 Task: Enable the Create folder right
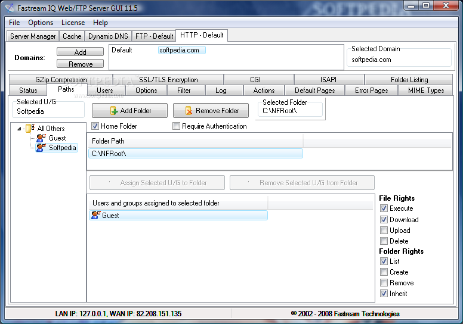[x=384, y=272]
